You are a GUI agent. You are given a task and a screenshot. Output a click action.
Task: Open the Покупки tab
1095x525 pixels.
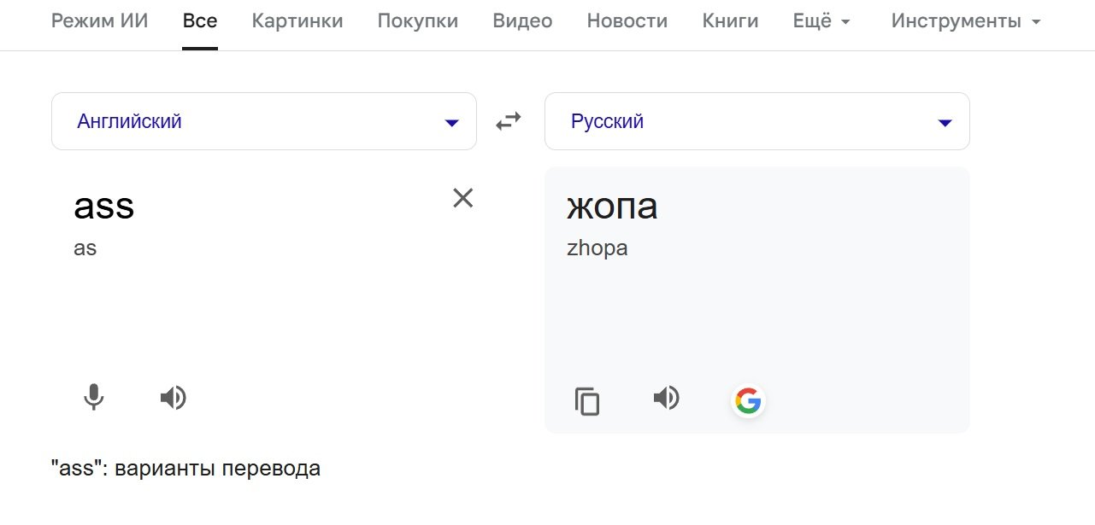pos(418,21)
